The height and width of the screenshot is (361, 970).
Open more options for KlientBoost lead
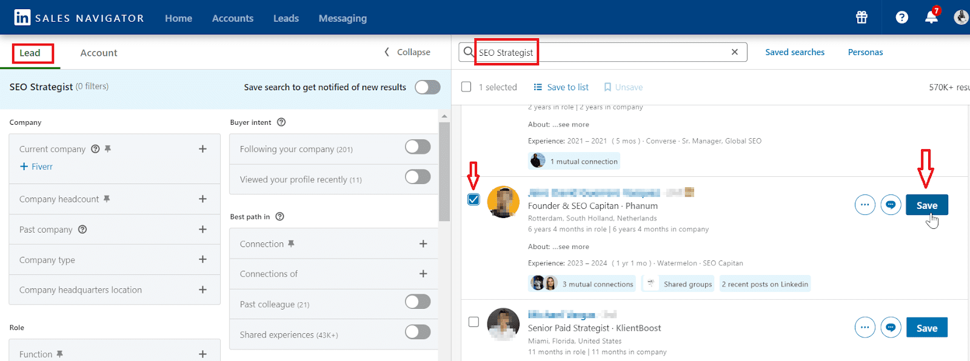point(865,328)
